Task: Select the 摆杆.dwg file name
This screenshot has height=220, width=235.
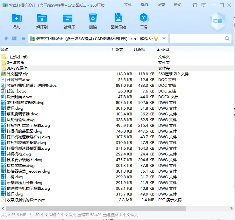Action: [15, 108]
